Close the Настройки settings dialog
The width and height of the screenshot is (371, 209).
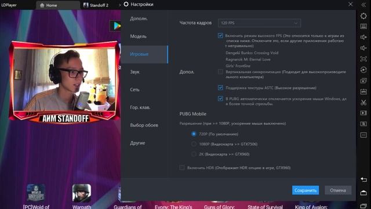point(350,4)
